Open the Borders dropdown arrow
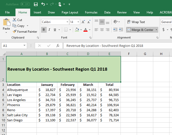The height and width of the screenshot is (135, 172). pos(70,30)
